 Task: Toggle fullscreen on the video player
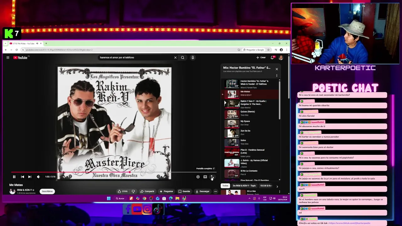212,177
